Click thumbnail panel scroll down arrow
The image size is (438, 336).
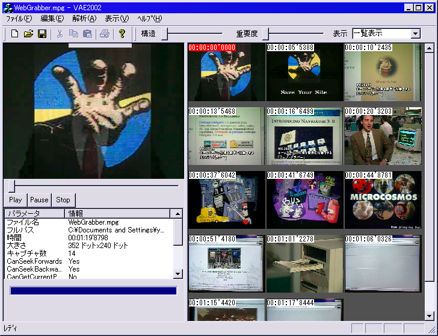point(430,316)
